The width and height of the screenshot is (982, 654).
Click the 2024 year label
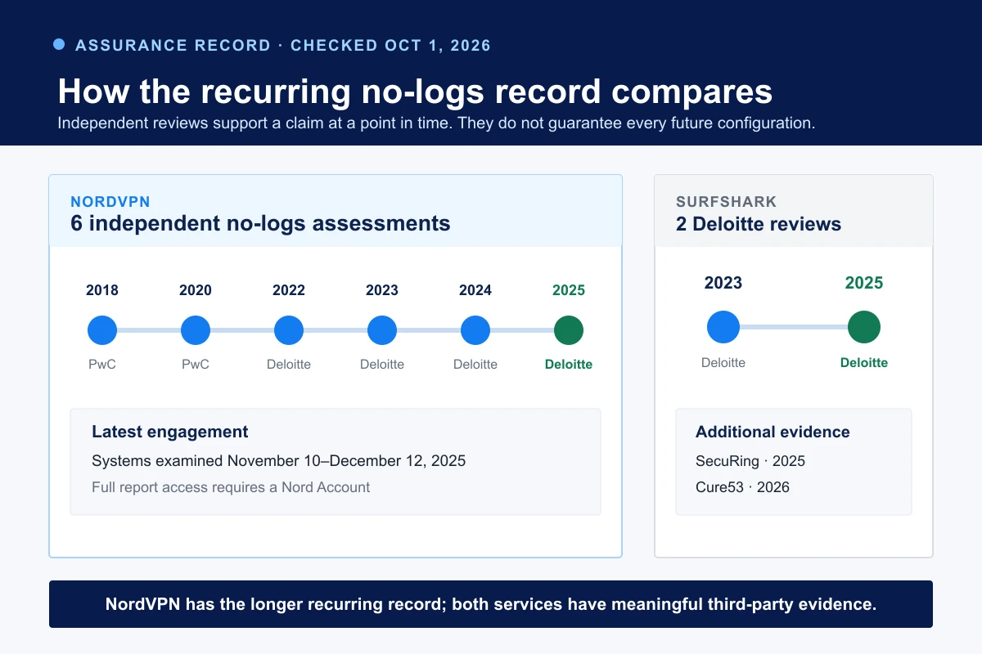click(475, 290)
